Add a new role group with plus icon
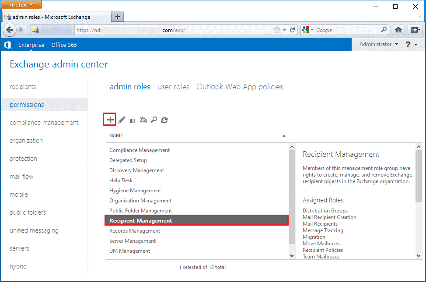The height and width of the screenshot is (283, 426). coord(110,120)
